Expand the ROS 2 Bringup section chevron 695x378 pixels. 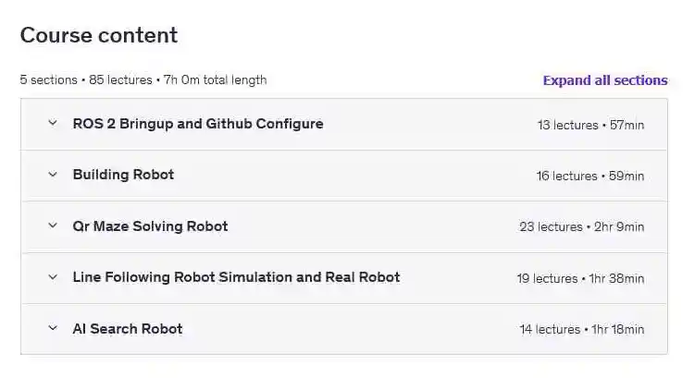point(53,124)
